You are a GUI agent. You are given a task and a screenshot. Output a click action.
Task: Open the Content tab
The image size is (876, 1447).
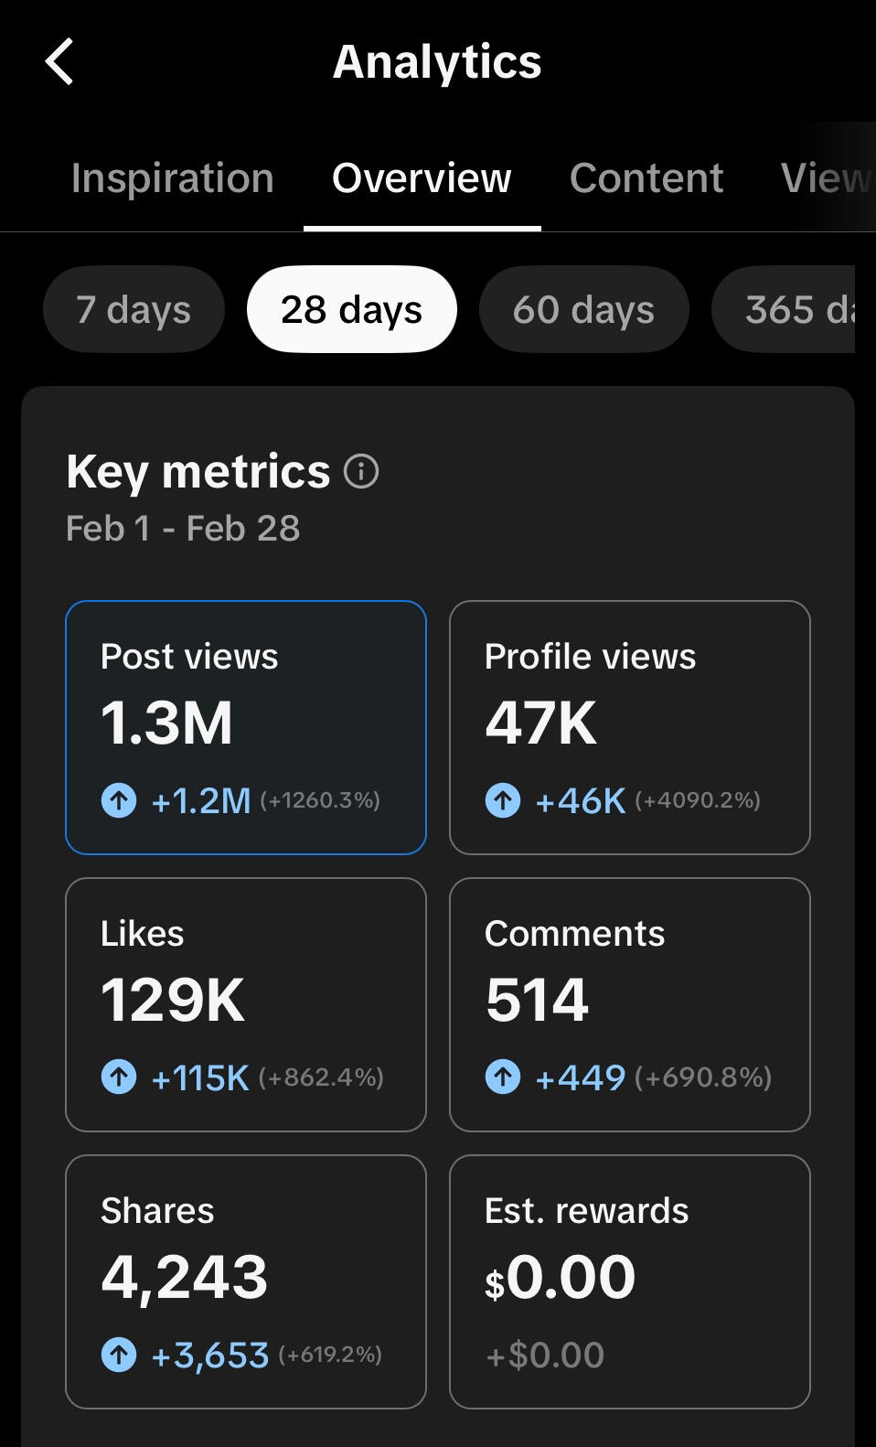646,177
